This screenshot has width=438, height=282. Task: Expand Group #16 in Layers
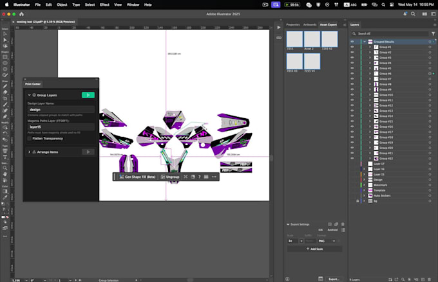(x=370, y=127)
